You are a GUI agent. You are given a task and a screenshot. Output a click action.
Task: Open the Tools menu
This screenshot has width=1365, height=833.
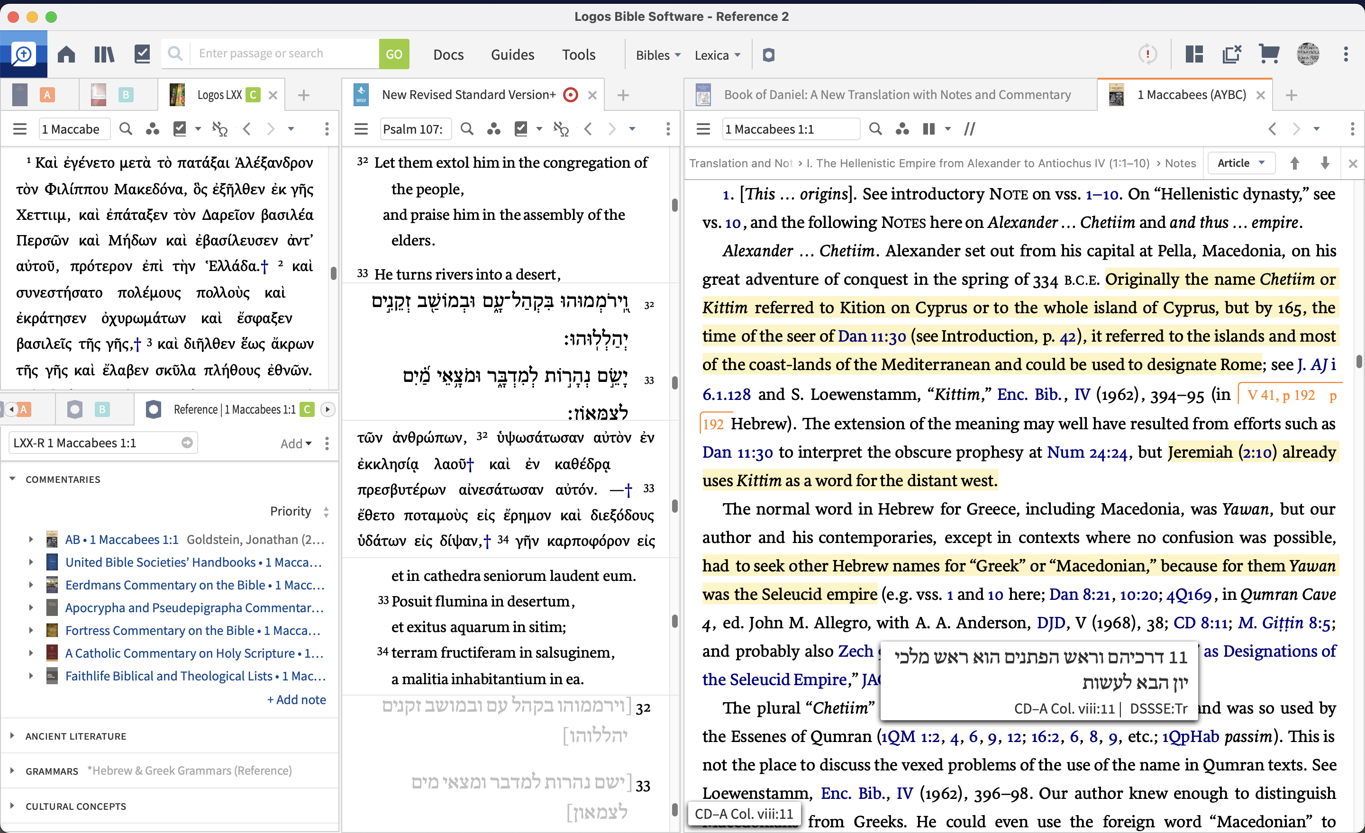pyautogui.click(x=578, y=55)
